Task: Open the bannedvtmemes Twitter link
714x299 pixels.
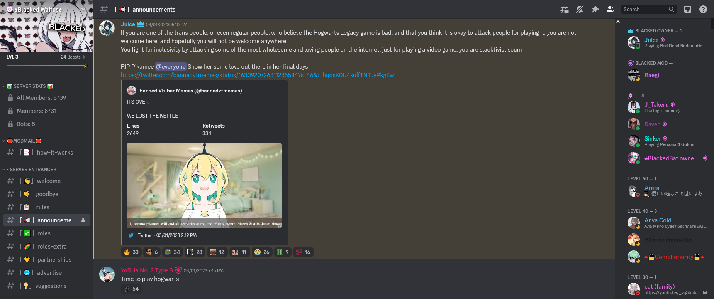Action: point(257,75)
